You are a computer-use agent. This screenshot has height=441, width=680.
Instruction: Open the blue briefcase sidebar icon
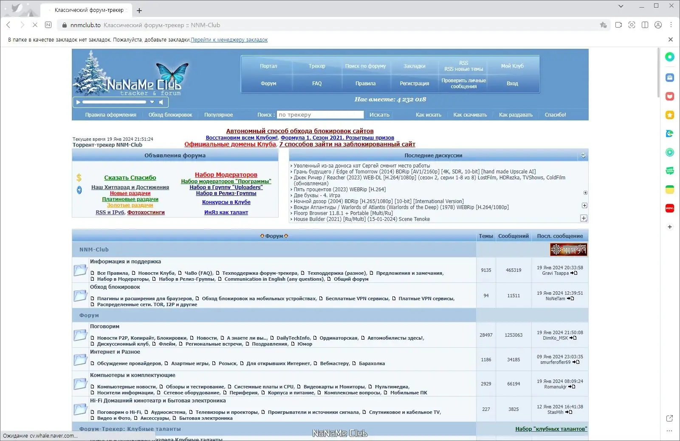(x=670, y=78)
